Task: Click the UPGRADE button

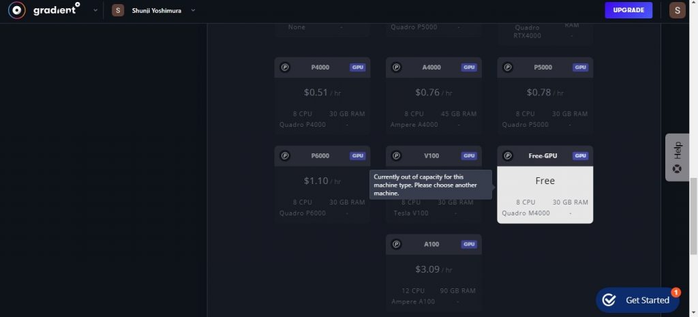Action: point(628,10)
